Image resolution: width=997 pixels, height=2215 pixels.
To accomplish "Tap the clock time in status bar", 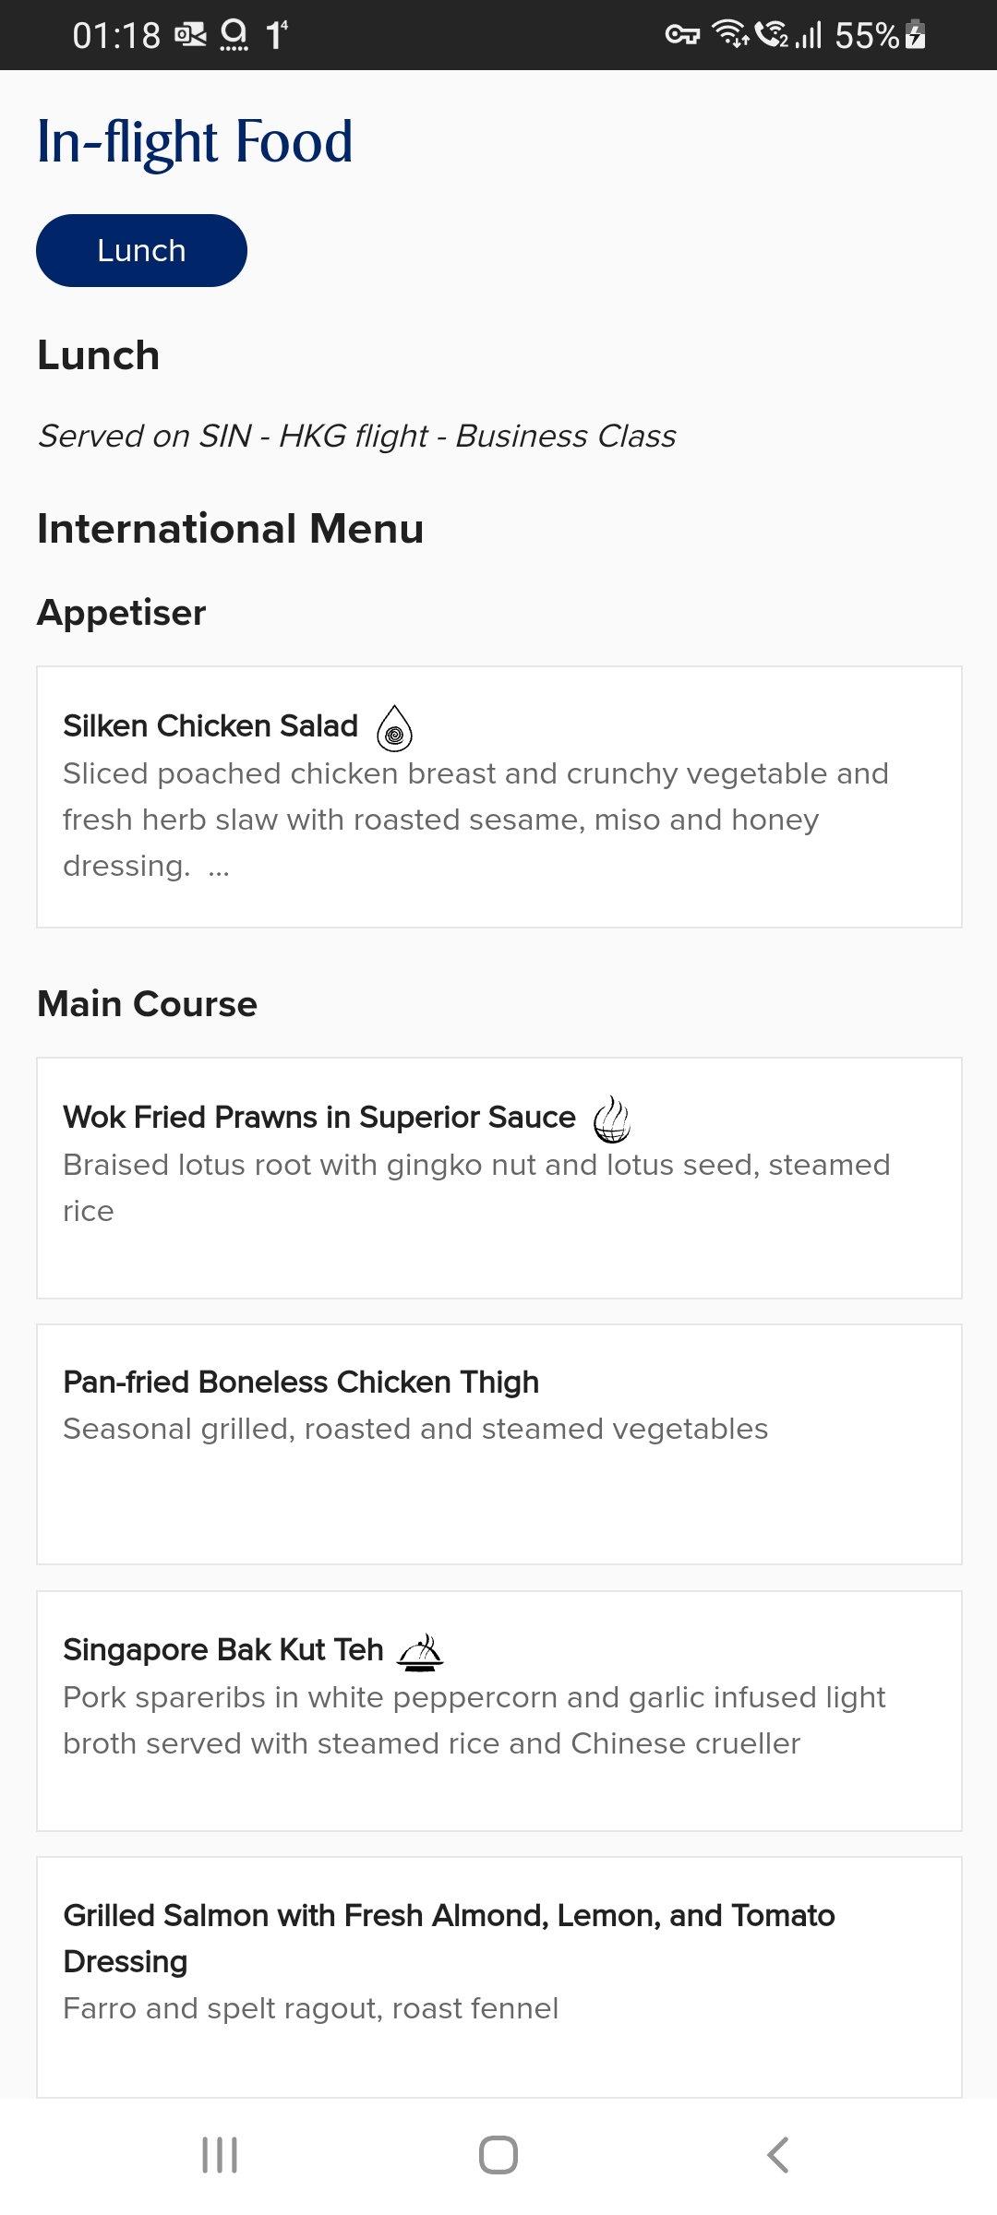I will tap(116, 35).
